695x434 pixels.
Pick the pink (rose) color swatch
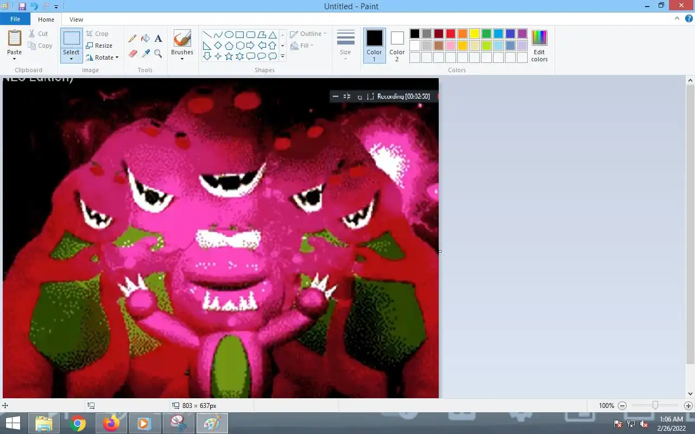pyautogui.click(x=451, y=46)
